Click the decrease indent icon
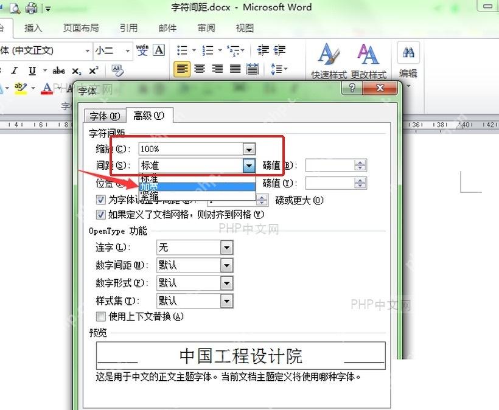This screenshot has width=499, height=410. (x=263, y=50)
